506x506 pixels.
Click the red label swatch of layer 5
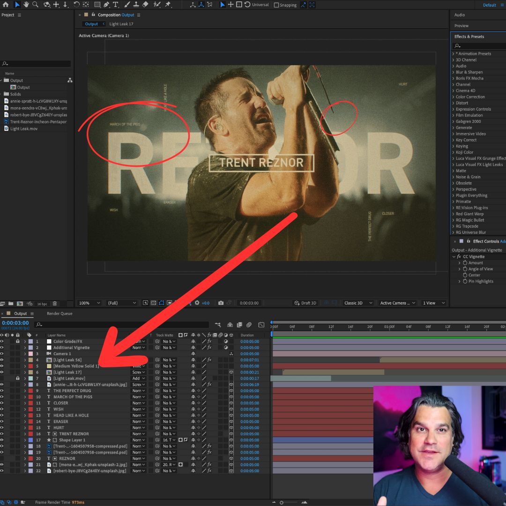(30, 366)
